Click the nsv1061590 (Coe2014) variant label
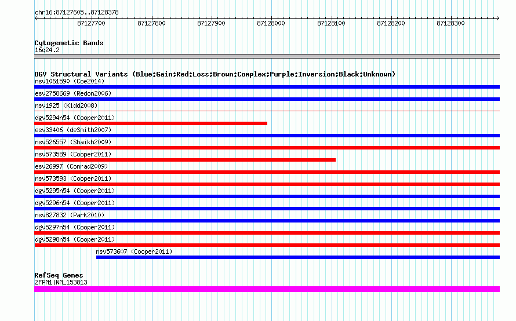516x321 pixels. tap(70, 81)
